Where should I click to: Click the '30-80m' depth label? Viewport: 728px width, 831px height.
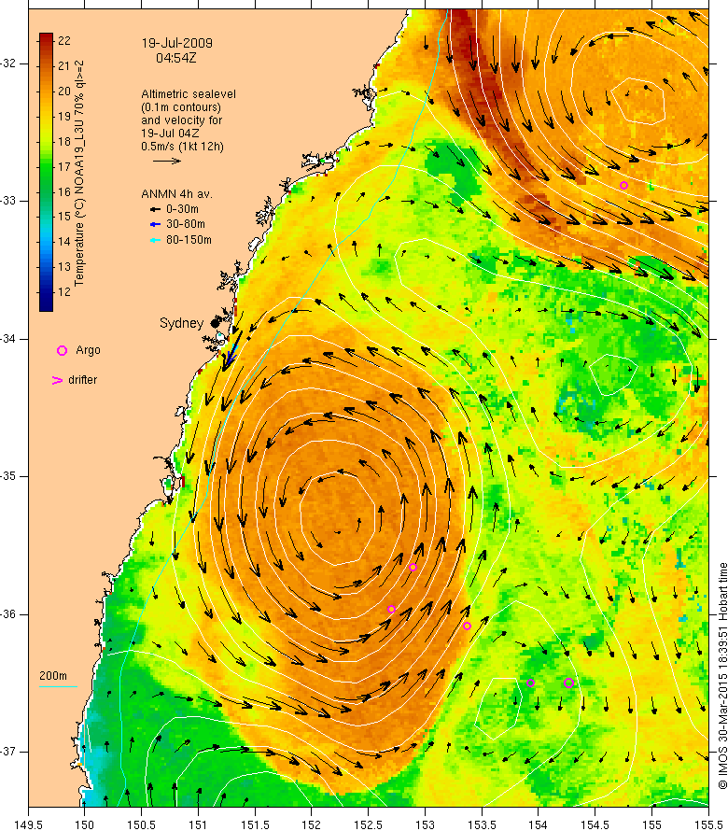(186, 225)
